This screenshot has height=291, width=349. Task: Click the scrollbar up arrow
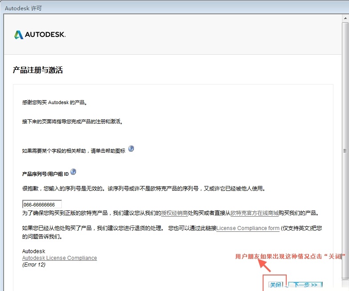pos(345,18)
